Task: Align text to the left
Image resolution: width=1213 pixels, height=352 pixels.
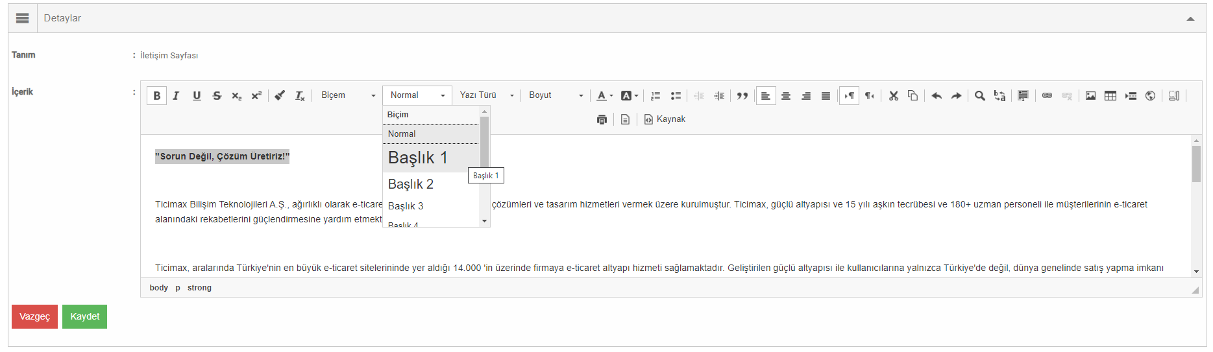Action: click(766, 95)
